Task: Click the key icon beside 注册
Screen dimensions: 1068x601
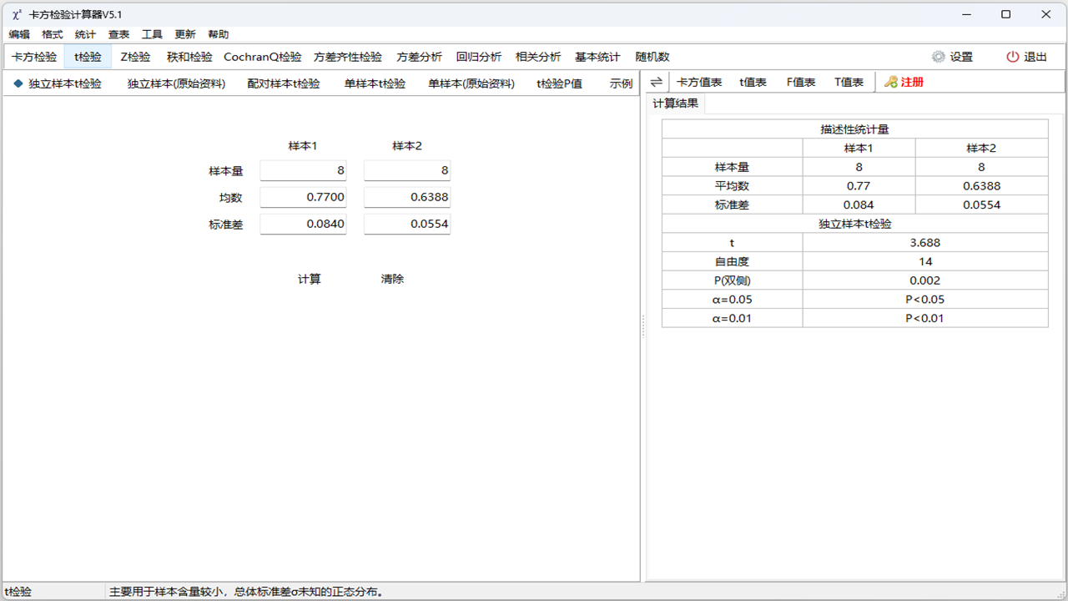Action: click(891, 82)
